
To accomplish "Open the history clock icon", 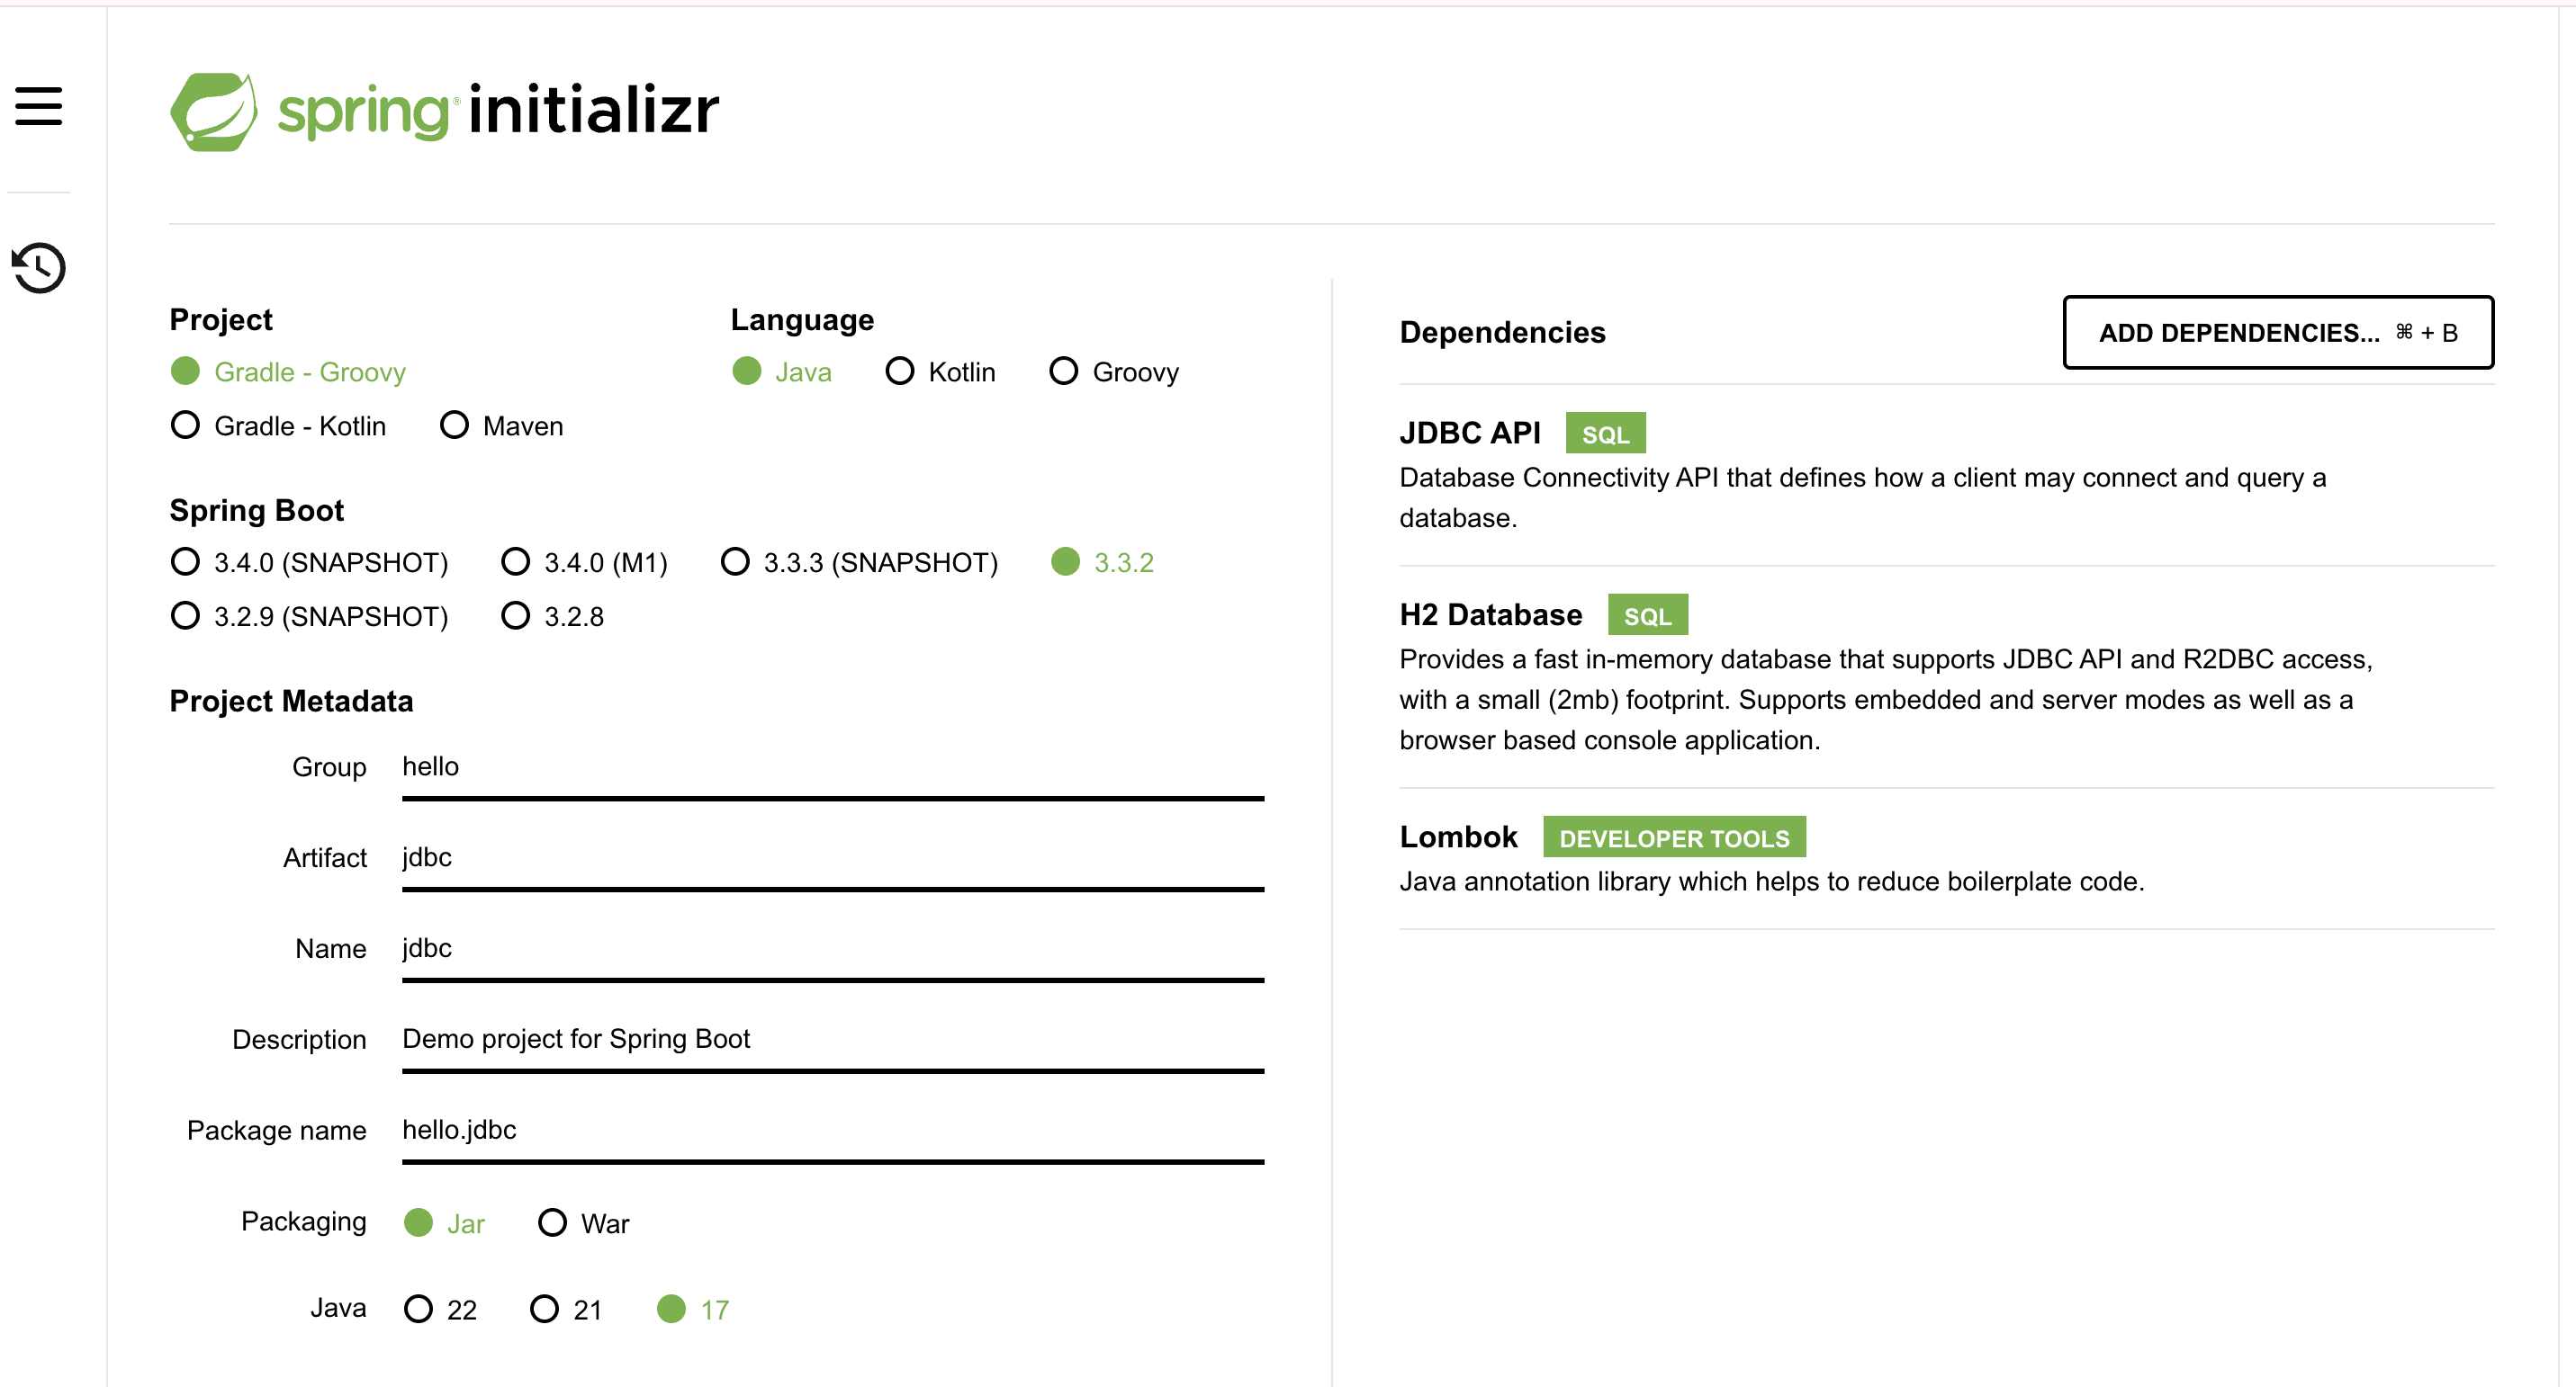I will [39, 268].
